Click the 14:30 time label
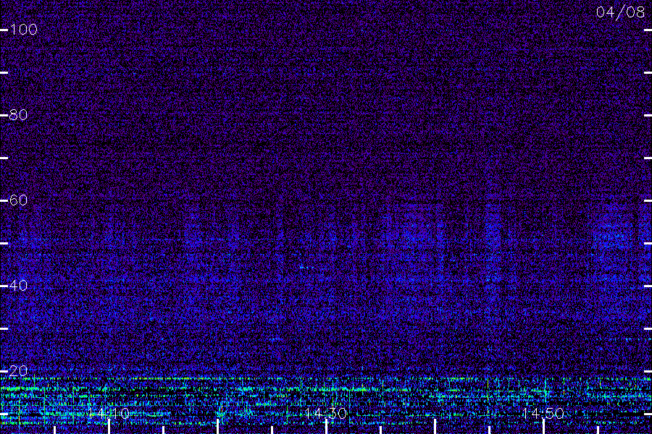Image resolution: width=652 pixels, height=434 pixels. pos(326,413)
